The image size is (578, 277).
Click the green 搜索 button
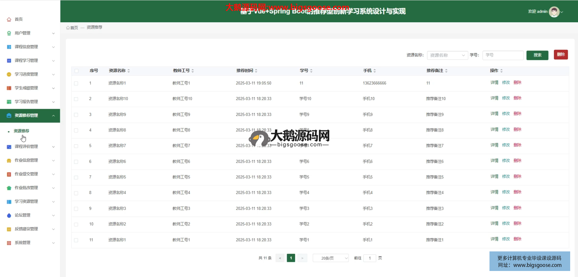coord(537,55)
